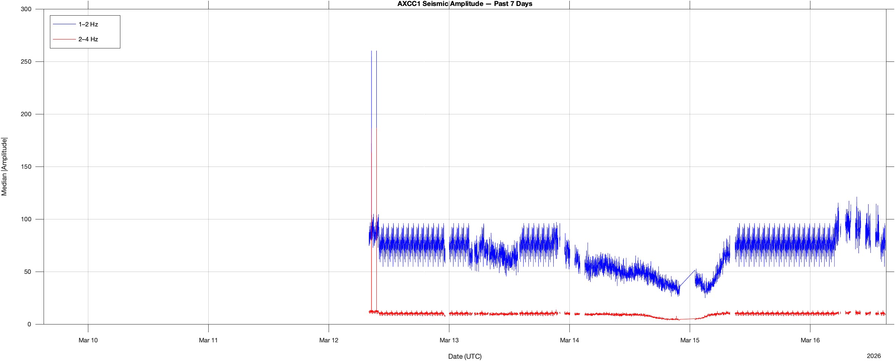This screenshot has height=361, width=895.
Task: Click the straight blue gap segment near Mar 15
Action: click(687, 278)
